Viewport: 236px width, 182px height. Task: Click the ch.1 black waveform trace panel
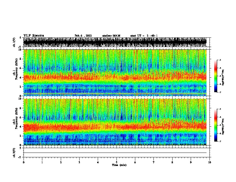[115, 42]
